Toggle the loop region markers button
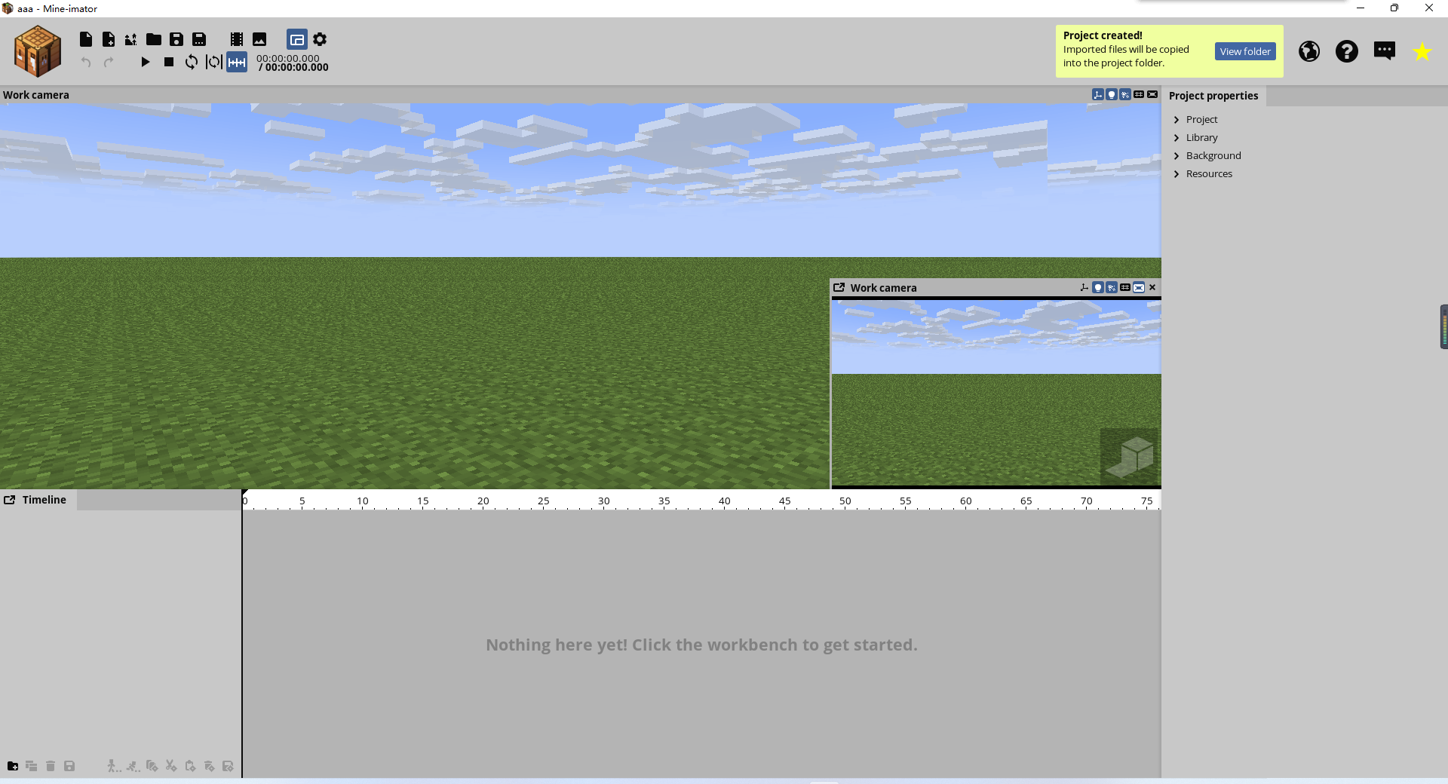The height and width of the screenshot is (784, 1448). pyautogui.click(x=214, y=62)
